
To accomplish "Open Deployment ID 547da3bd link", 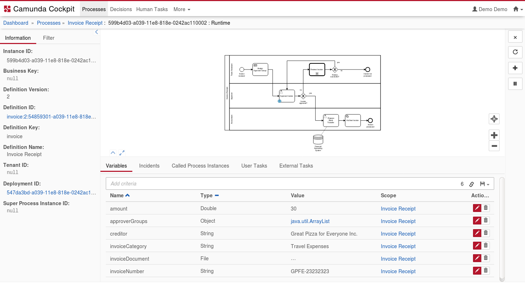I will (51, 193).
